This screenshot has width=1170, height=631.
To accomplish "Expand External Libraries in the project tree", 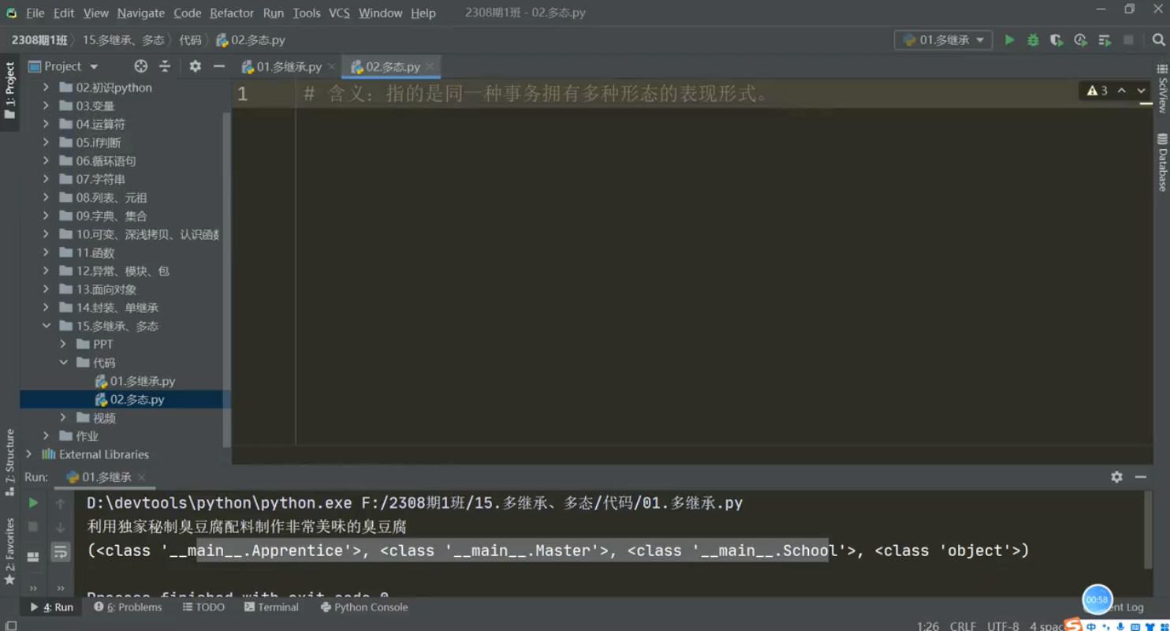I will coord(29,454).
